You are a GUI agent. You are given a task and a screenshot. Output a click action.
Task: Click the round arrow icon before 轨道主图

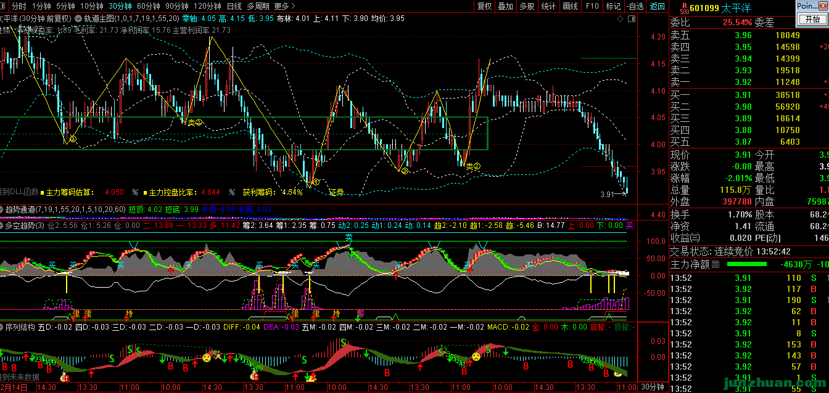[78, 18]
